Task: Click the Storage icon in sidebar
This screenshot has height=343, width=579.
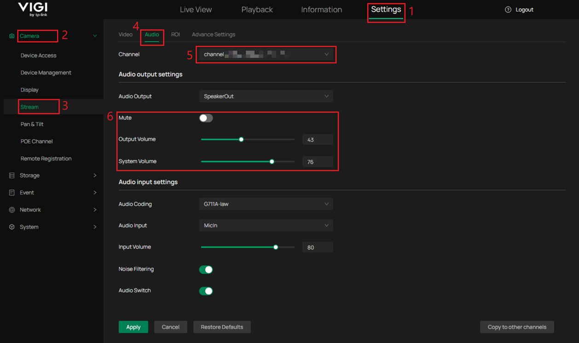Action: 12,175
